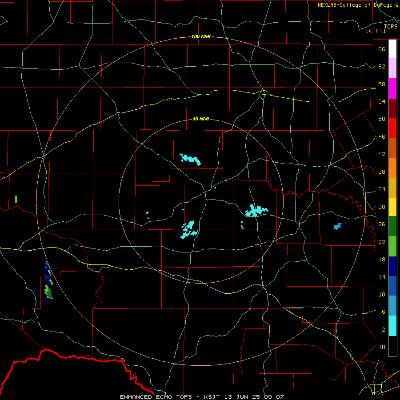
Task: Click the 6 value on the scale
Action: [384, 312]
